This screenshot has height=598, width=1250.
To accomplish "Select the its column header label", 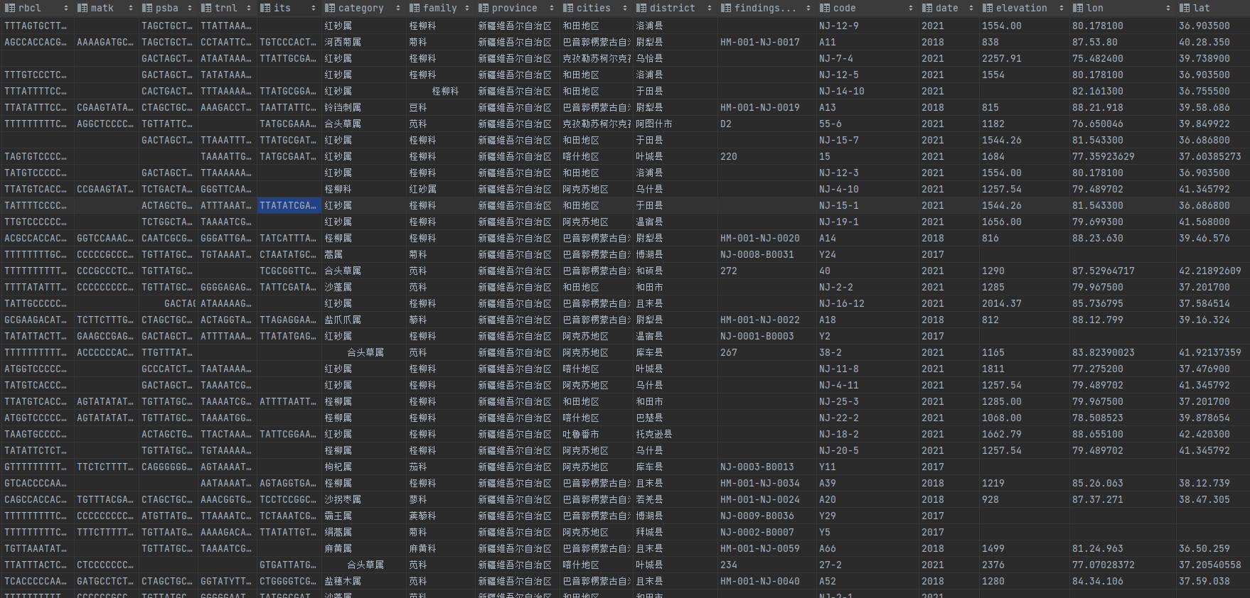I will click(x=282, y=8).
